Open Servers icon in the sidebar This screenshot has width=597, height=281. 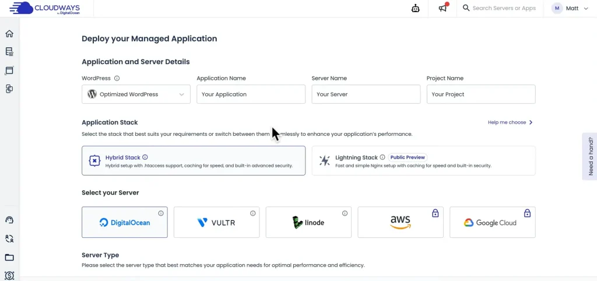click(9, 52)
